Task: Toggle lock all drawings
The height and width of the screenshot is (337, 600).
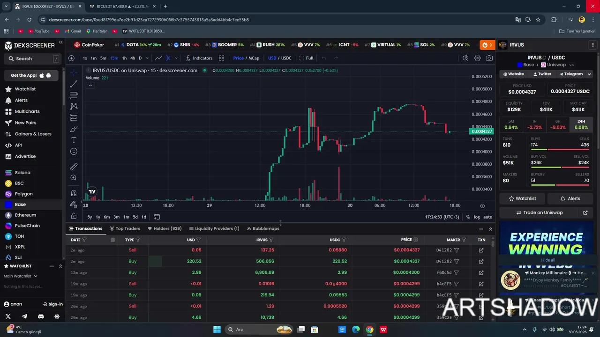Action: [74, 216]
